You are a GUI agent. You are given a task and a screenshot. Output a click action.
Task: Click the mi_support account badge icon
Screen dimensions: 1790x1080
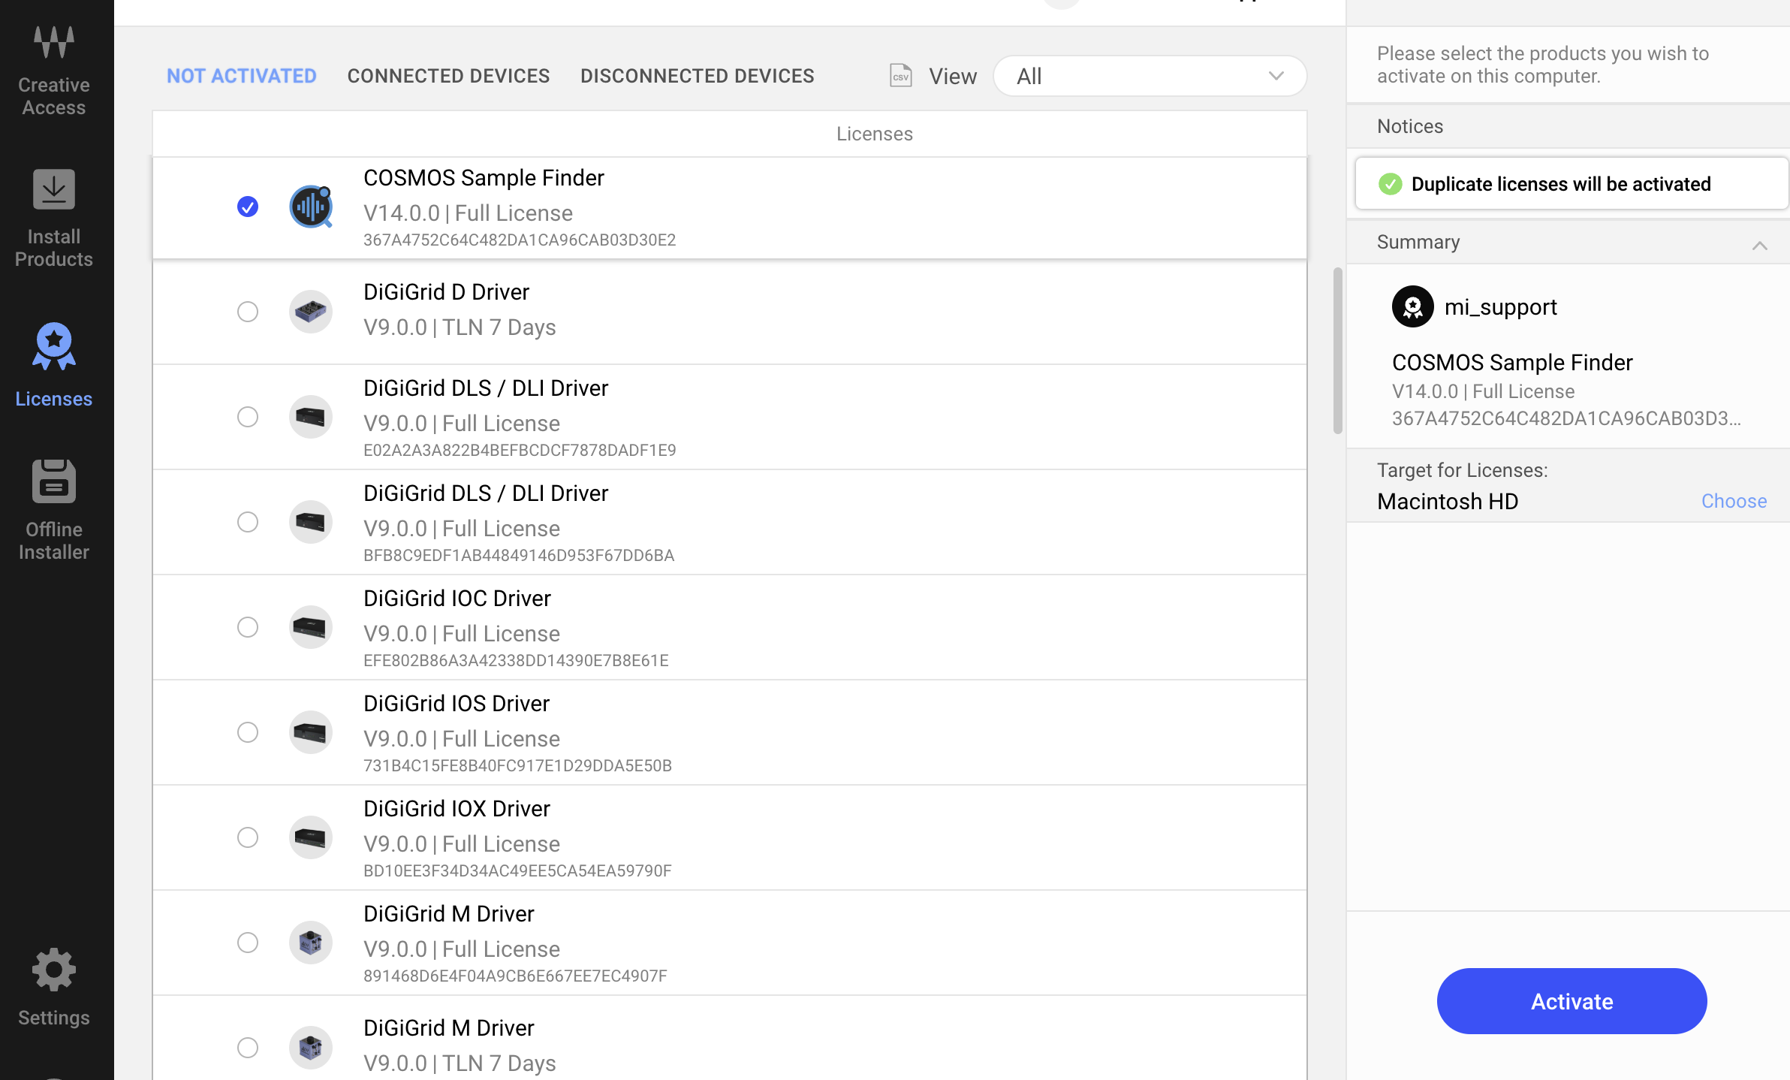pos(1413,306)
